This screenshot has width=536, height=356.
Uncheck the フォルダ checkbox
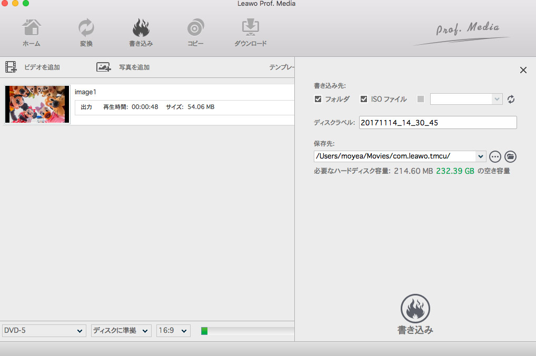coord(318,99)
